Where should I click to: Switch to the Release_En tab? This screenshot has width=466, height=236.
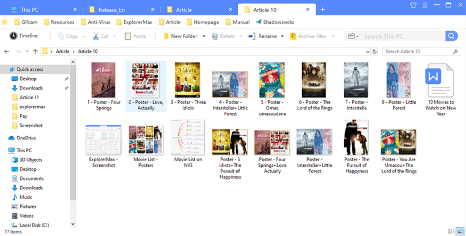tap(121, 9)
